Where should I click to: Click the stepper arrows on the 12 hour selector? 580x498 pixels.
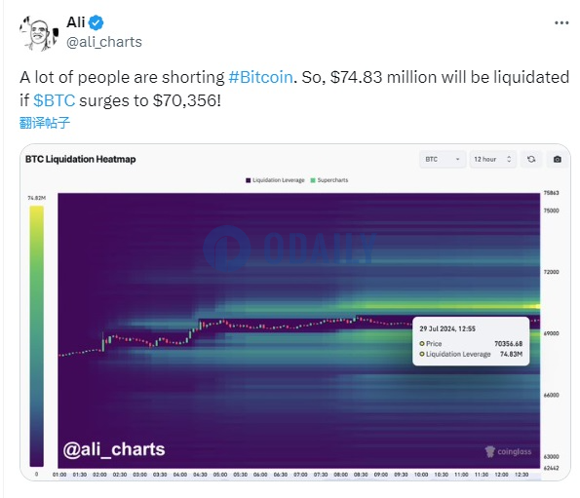[509, 159]
